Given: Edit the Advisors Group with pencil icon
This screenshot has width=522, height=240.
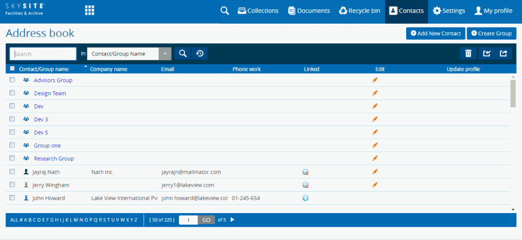Looking at the screenshot, I should pos(375,80).
